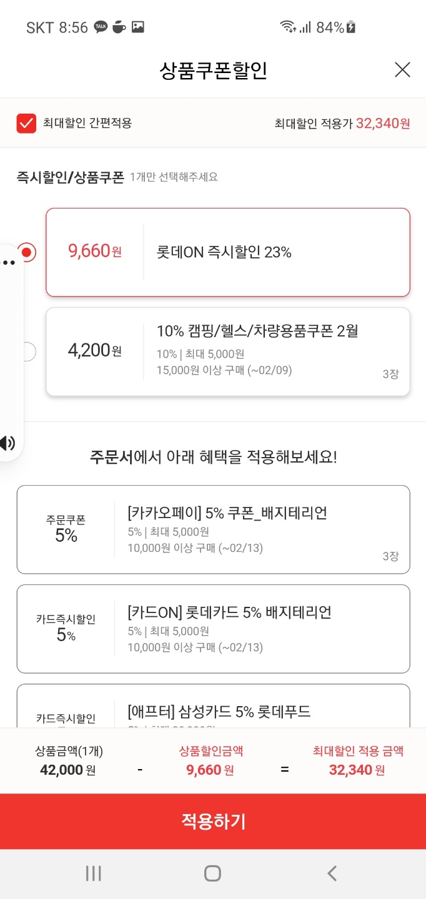This screenshot has width=426, height=899.
Task: Tap the floating speaker sound icon
Action: point(7,443)
